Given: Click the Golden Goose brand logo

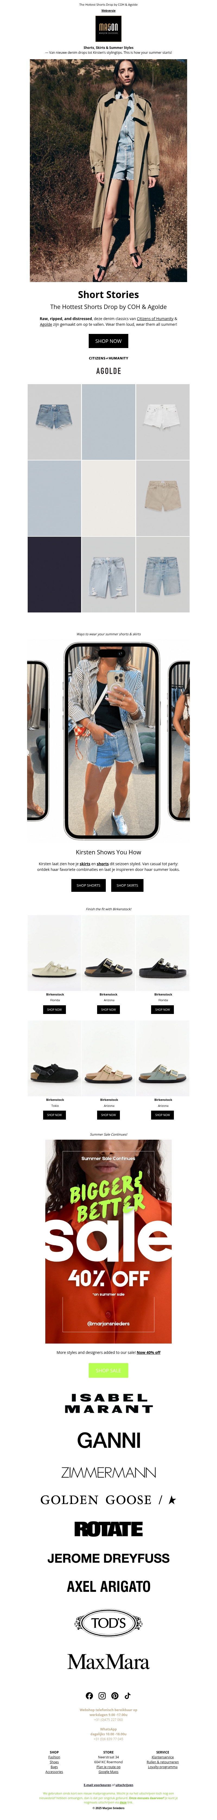Looking at the screenshot, I should point(108,1500).
